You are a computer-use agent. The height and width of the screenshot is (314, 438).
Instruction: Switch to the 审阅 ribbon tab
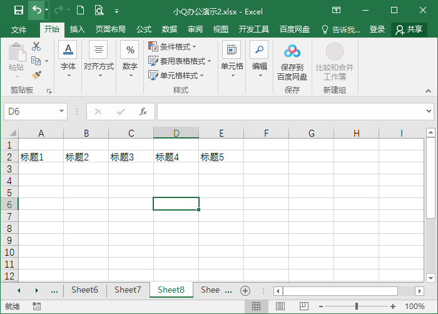(195, 29)
